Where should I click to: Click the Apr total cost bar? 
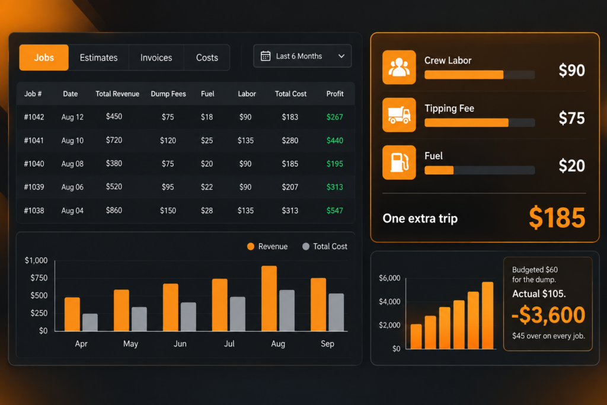coord(90,322)
